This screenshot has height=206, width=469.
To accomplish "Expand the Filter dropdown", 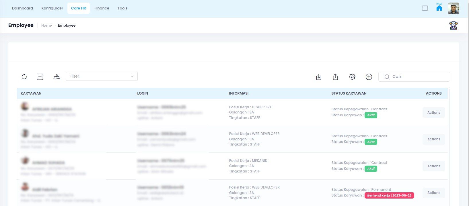I will pyautogui.click(x=102, y=76).
